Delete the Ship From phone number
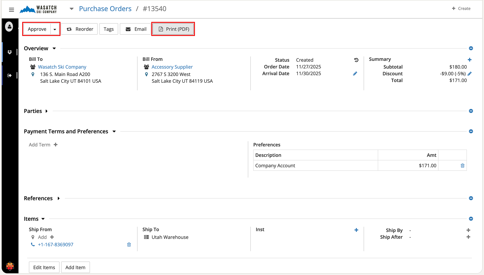 129,245
